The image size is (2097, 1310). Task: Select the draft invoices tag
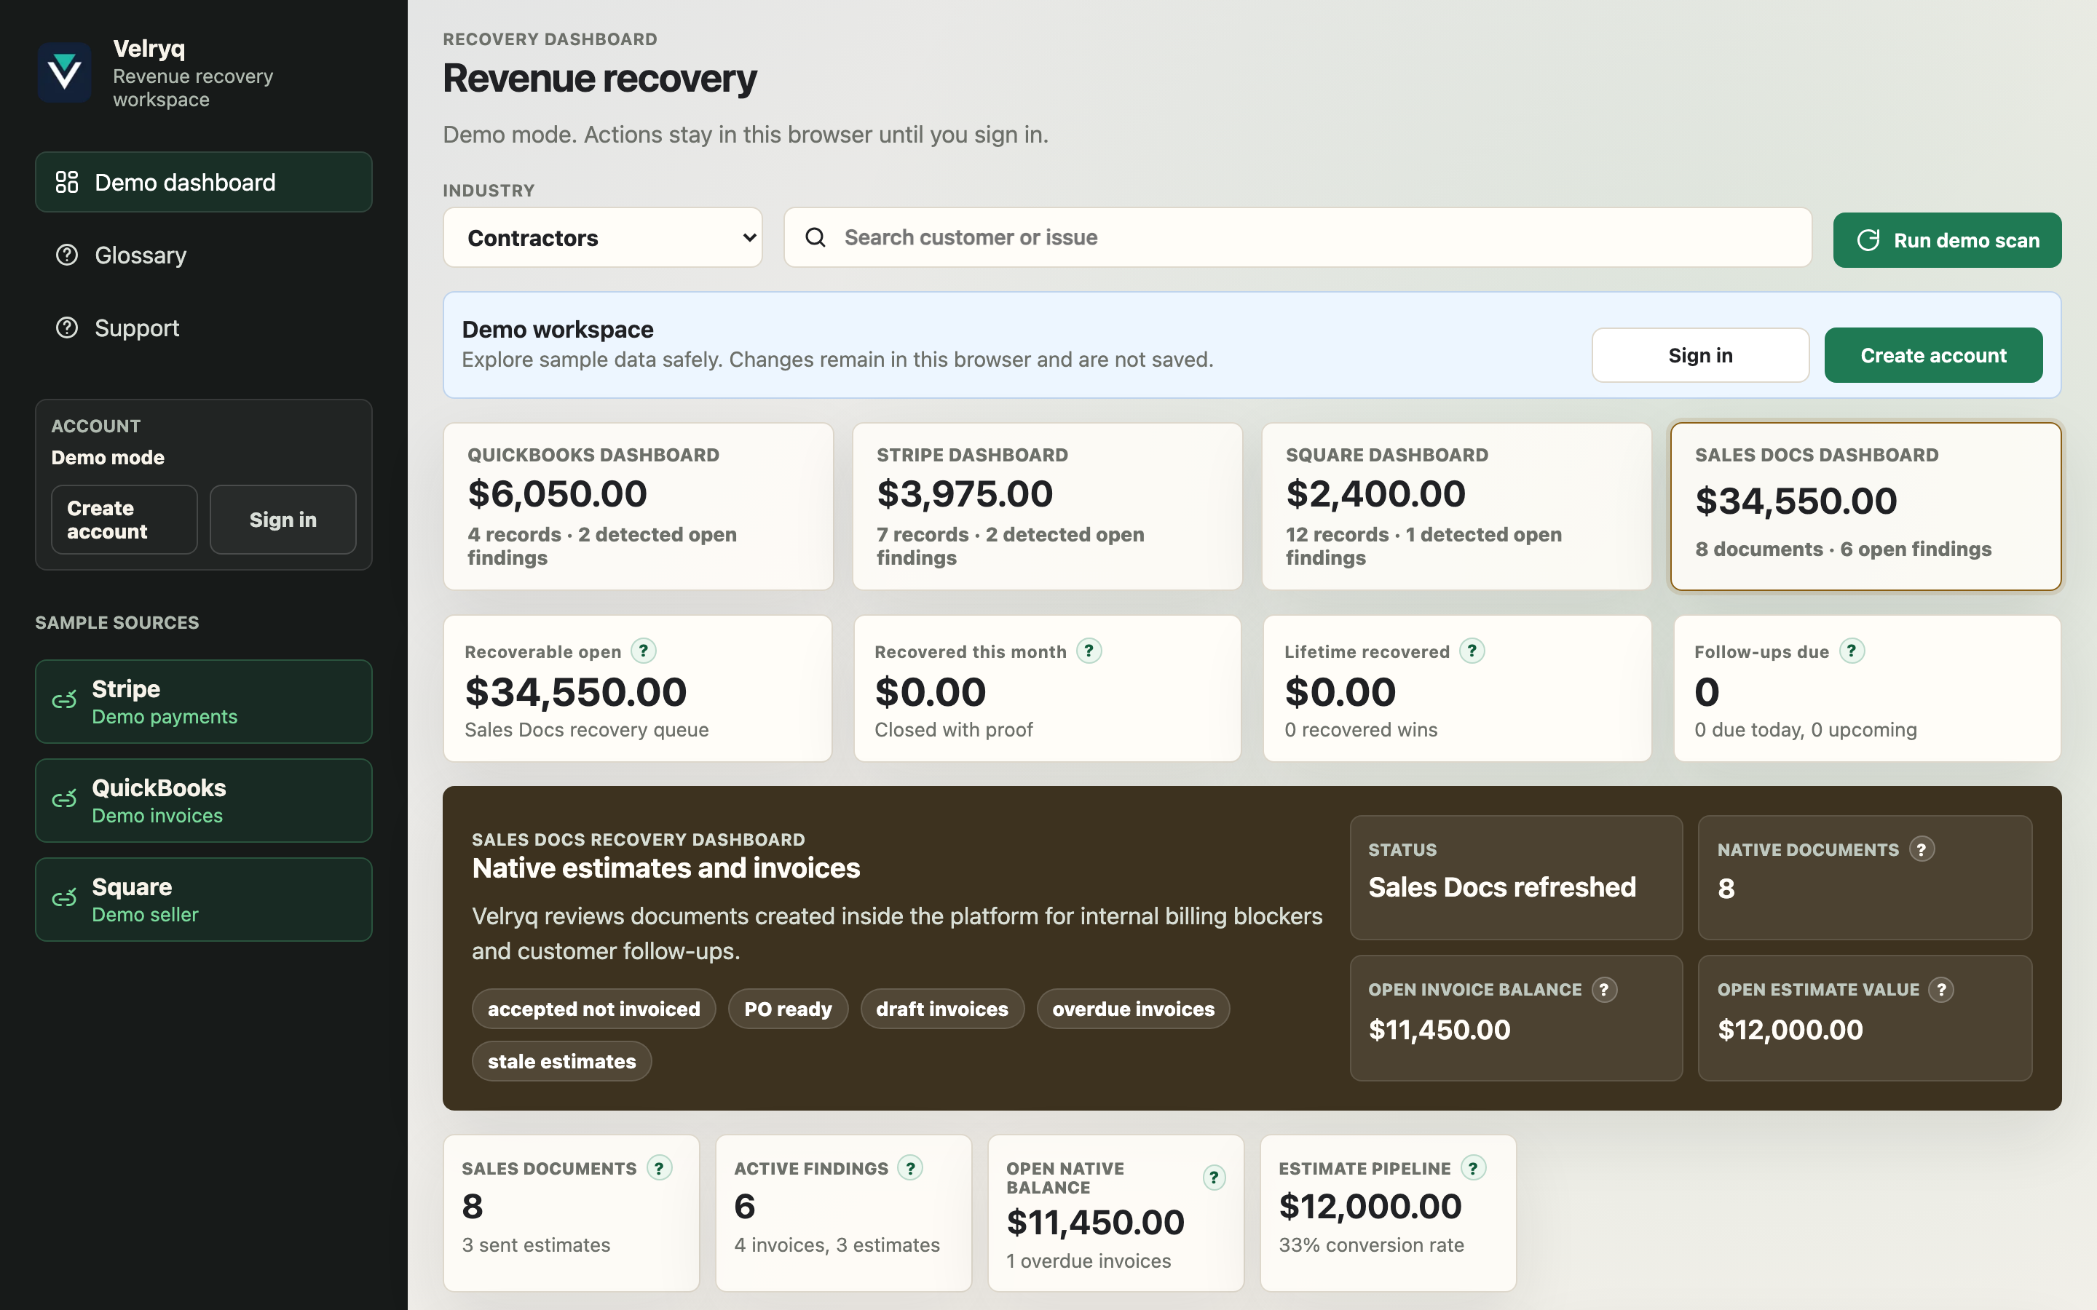[x=942, y=1009]
